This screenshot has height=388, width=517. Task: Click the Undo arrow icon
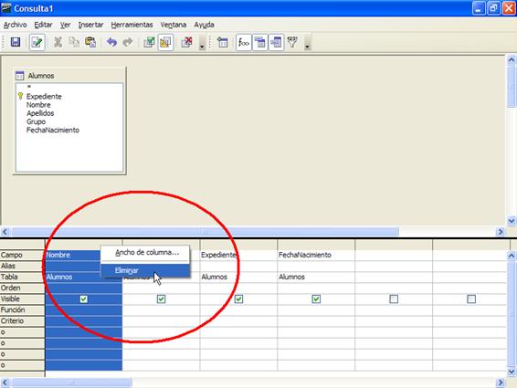[x=111, y=42]
